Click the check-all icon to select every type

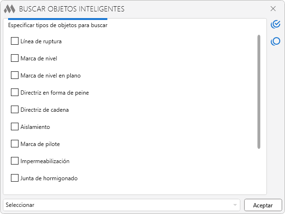[275, 24]
